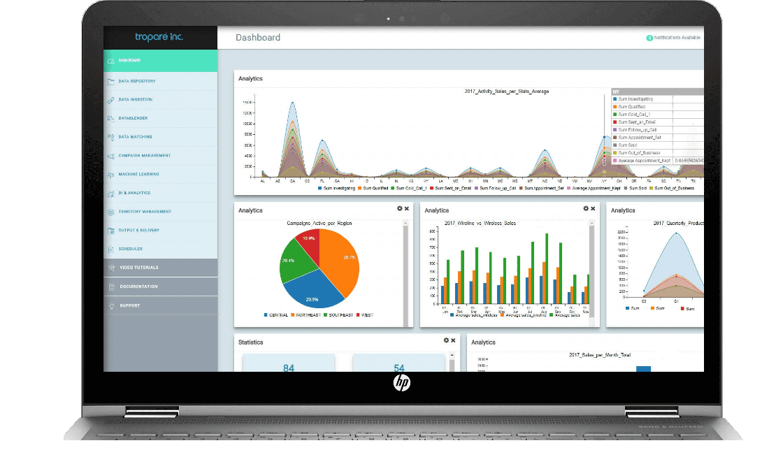Select the Campaign Management megaphone icon
Viewport: 769px width, 464px height.
coord(111,156)
